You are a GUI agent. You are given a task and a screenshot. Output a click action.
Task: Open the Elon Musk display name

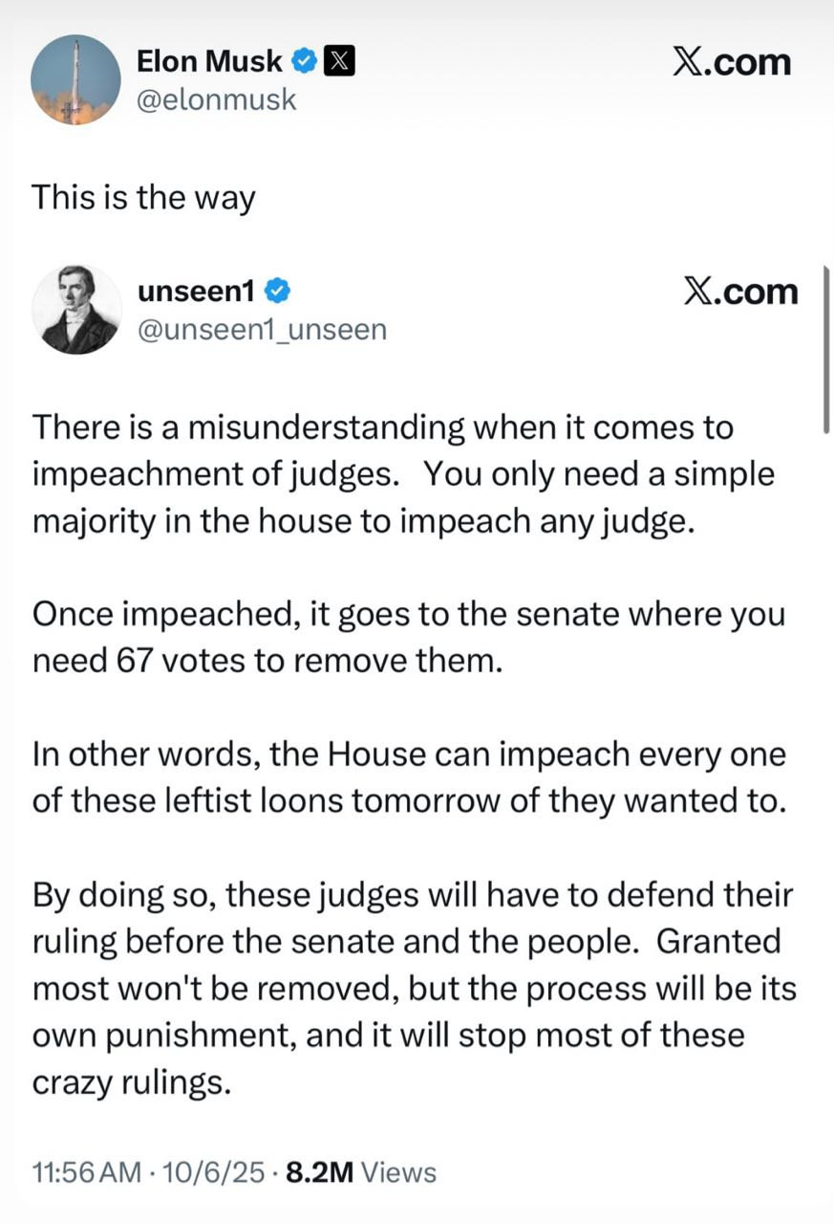pyautogui.click(x=209, y=62)
